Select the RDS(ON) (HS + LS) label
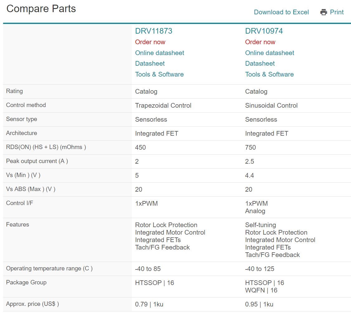The height and width of the screenshot is (313, 351). click(x=46, y=147)
